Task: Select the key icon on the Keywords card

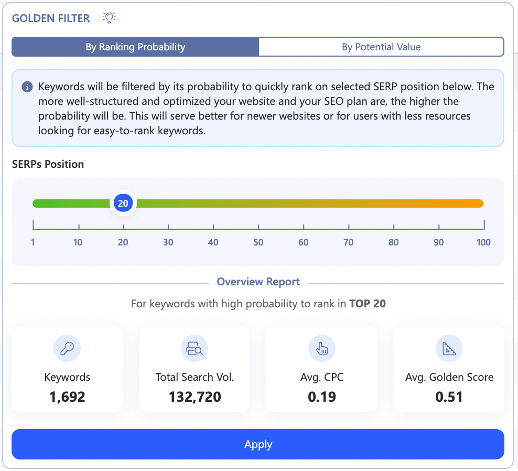Action: pos(67,348)
